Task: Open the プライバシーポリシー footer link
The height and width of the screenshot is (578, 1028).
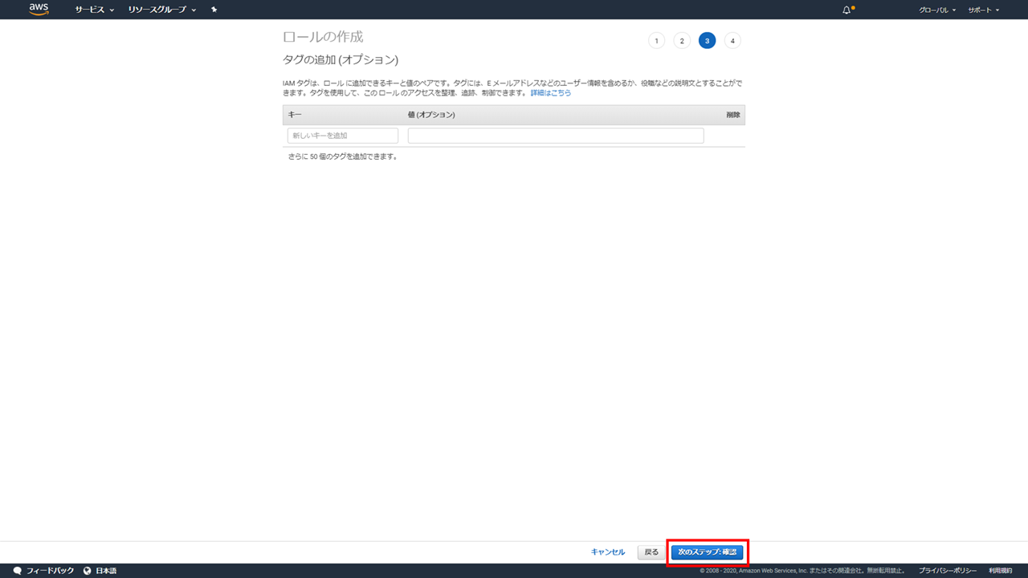Action: coord(948,571)
